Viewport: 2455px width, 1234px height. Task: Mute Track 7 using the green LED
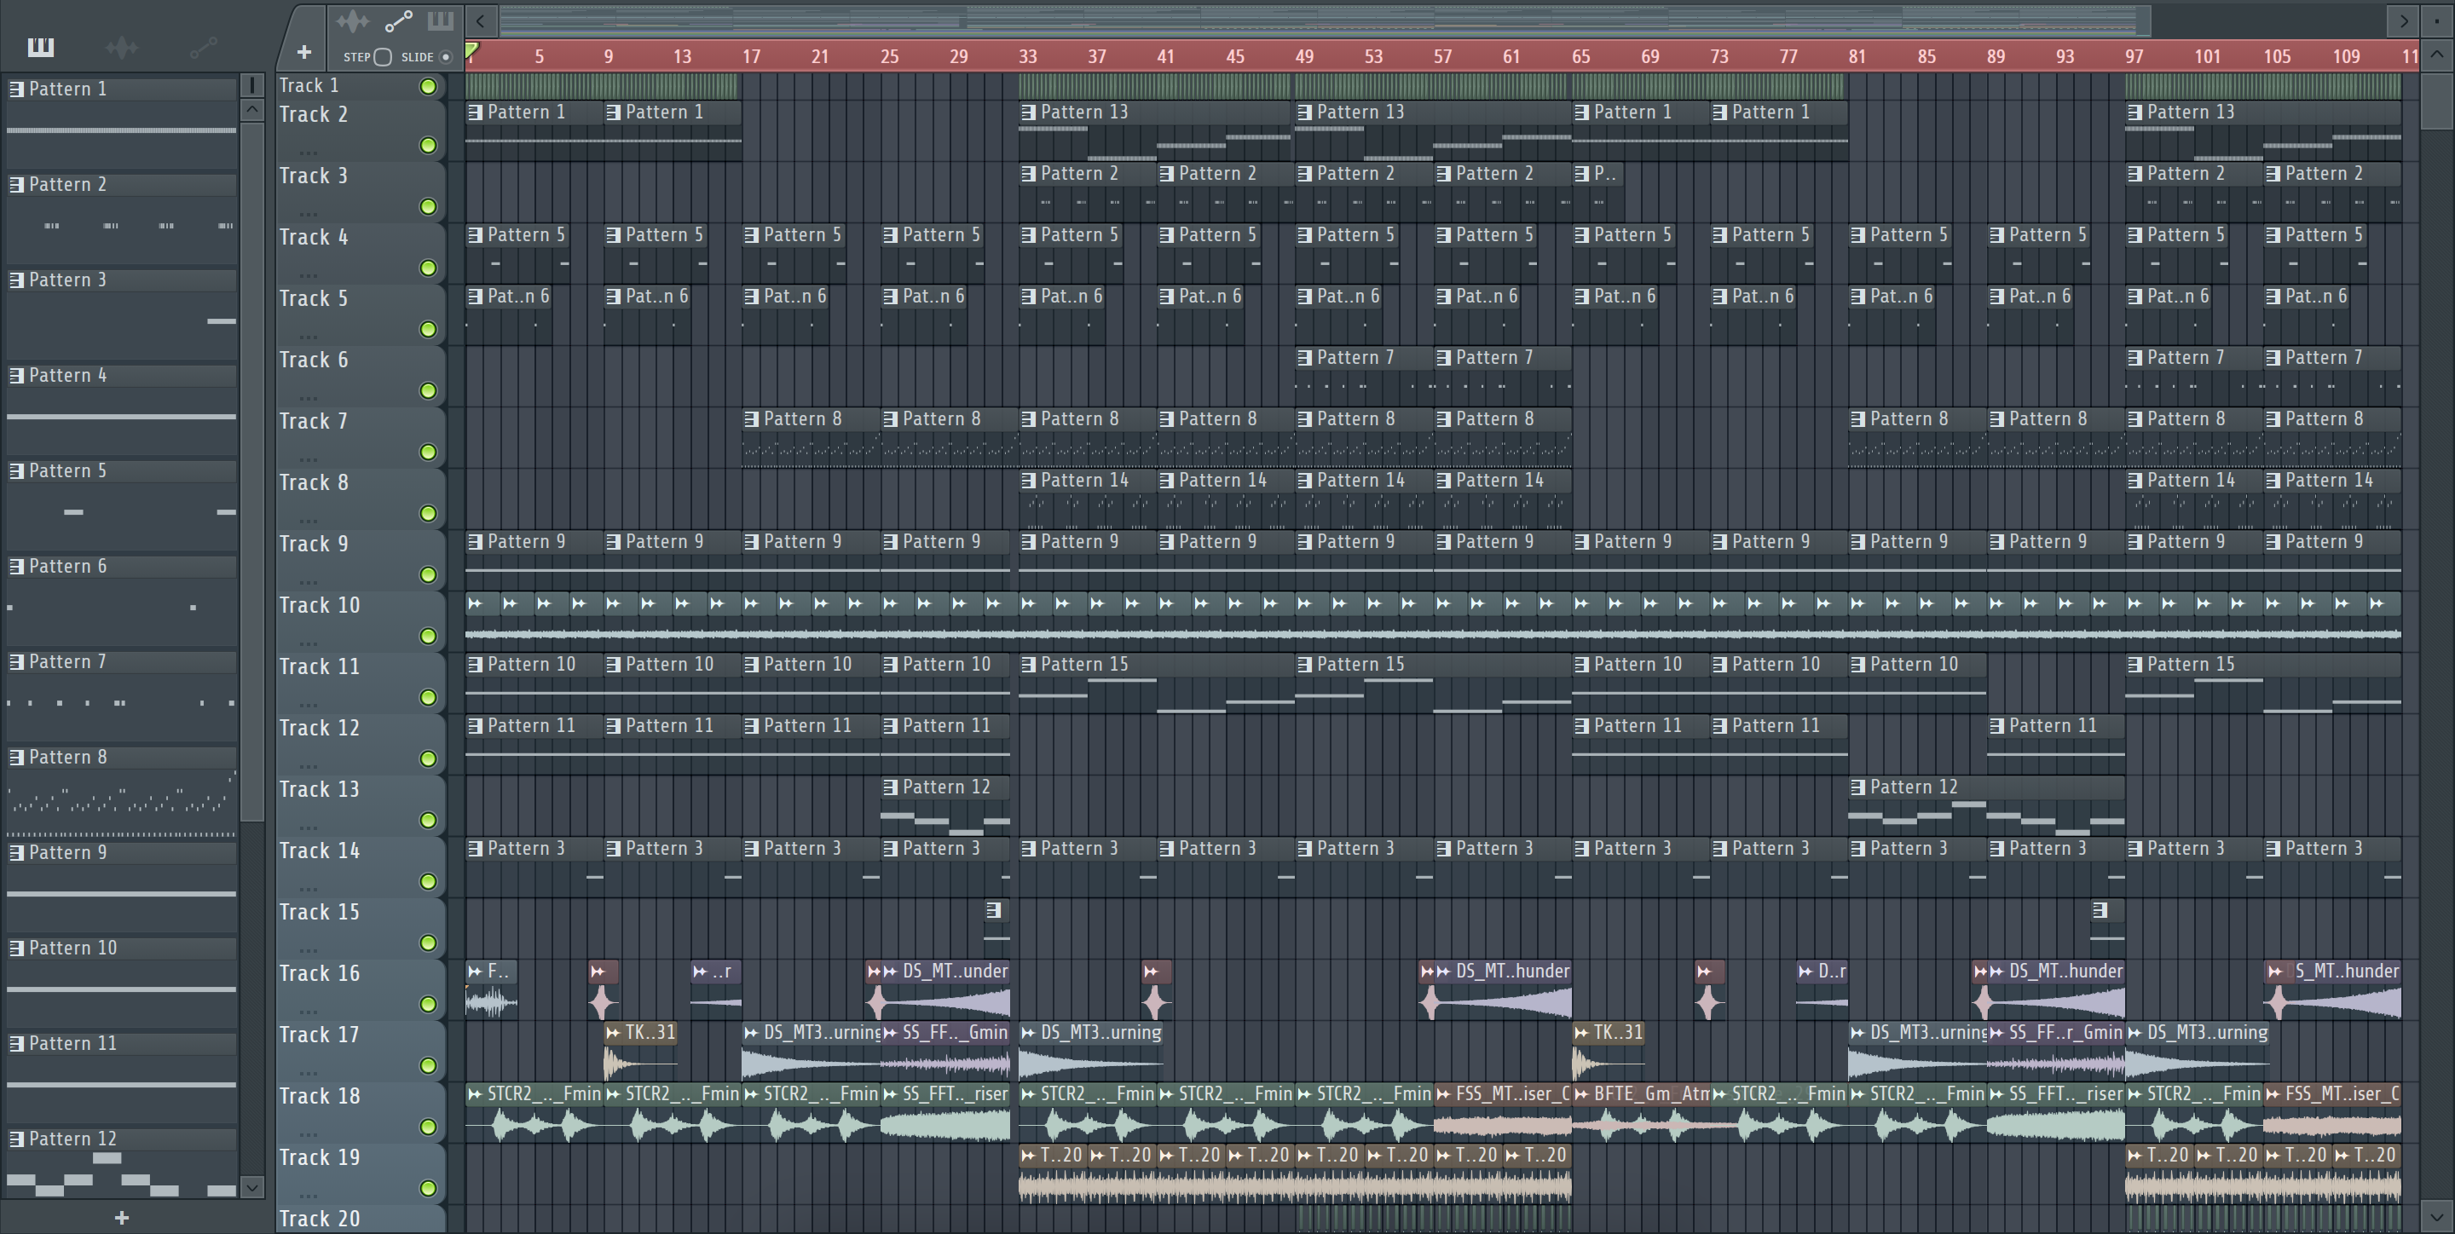429,452
